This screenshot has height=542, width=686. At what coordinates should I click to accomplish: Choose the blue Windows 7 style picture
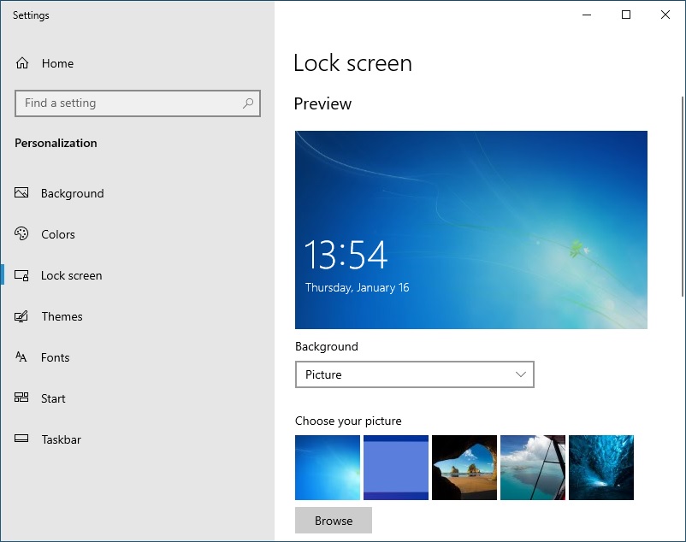point(328,468)
